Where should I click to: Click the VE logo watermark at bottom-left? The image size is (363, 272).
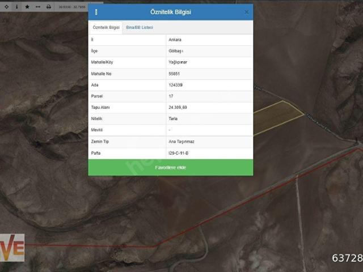(12, 248)
